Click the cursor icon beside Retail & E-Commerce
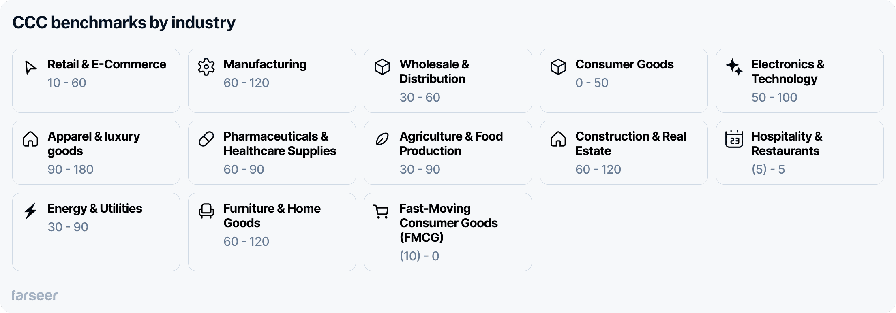Viewport: 896px width, 313px height. [30, 67]
